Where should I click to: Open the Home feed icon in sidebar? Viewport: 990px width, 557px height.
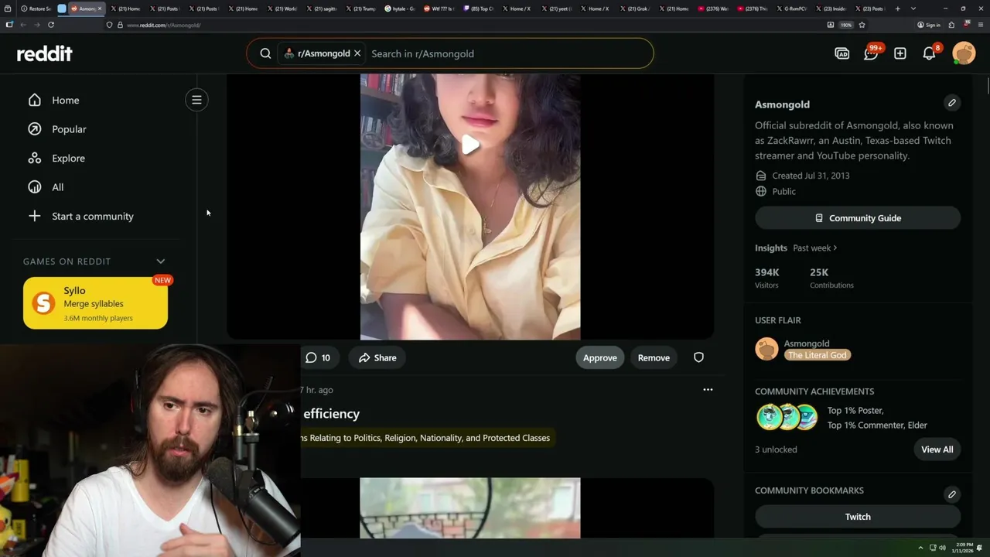click(x=34, y=100)
